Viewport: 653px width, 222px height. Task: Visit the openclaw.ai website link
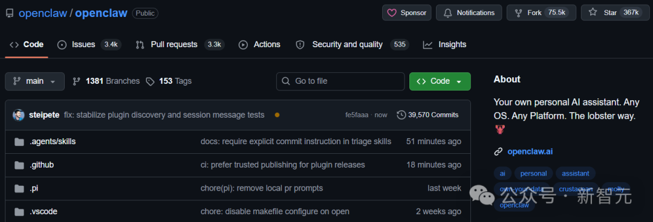click(x=530, y=152)
